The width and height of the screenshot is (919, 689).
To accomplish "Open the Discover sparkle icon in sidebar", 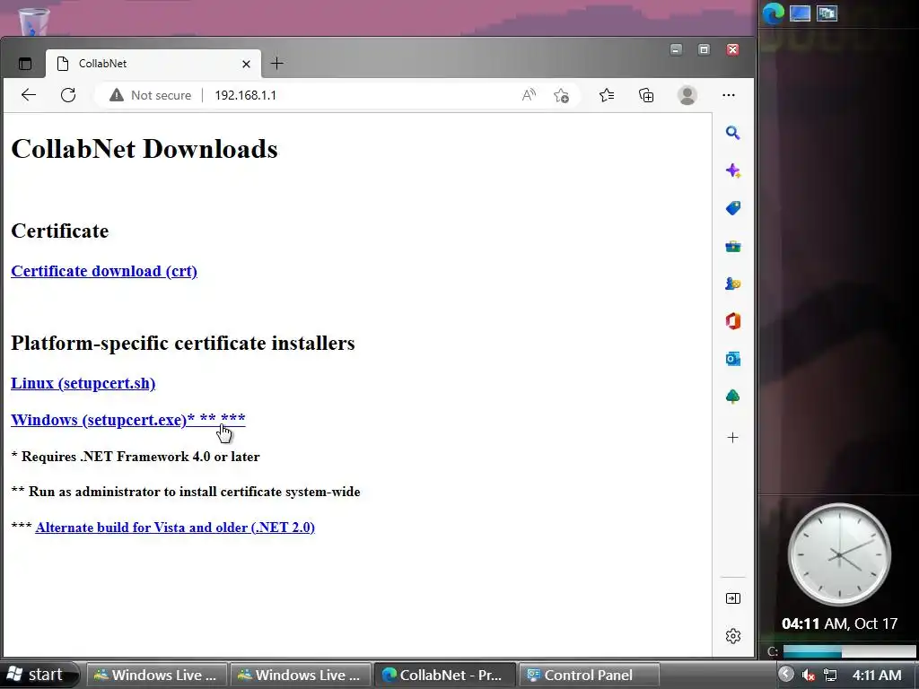I will pos(732,170).
